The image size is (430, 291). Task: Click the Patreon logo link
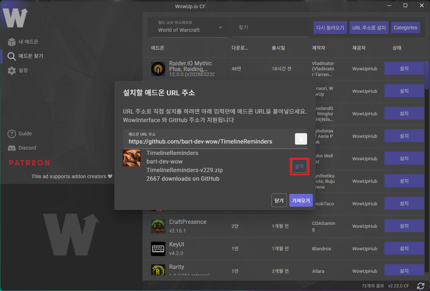(x=29, y=163)
